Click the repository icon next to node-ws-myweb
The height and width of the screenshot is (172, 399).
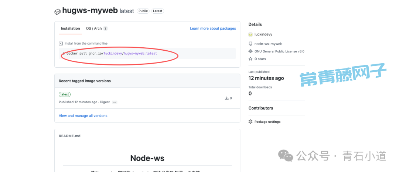tap(250, 44)
